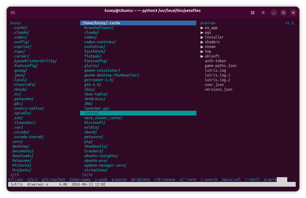Viewport: 306px width, 198px height.
Task: Click the /:search hint in help bar
Action: click(209, 180)
